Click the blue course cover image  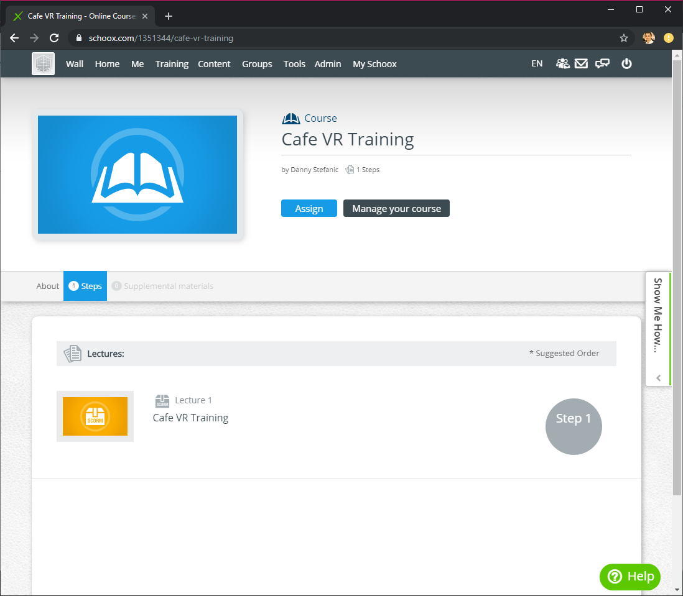tap(137, 175)
